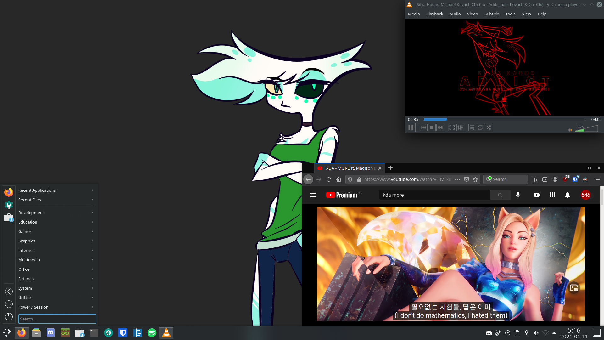Click the reboot icon in menu sidebar
Image resolution: width=604 pixels, height=340 pixels.
pos(9,304)
